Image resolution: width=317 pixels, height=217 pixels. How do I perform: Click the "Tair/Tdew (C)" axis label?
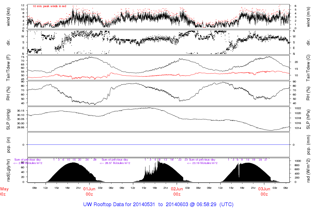tap(308, 68)
